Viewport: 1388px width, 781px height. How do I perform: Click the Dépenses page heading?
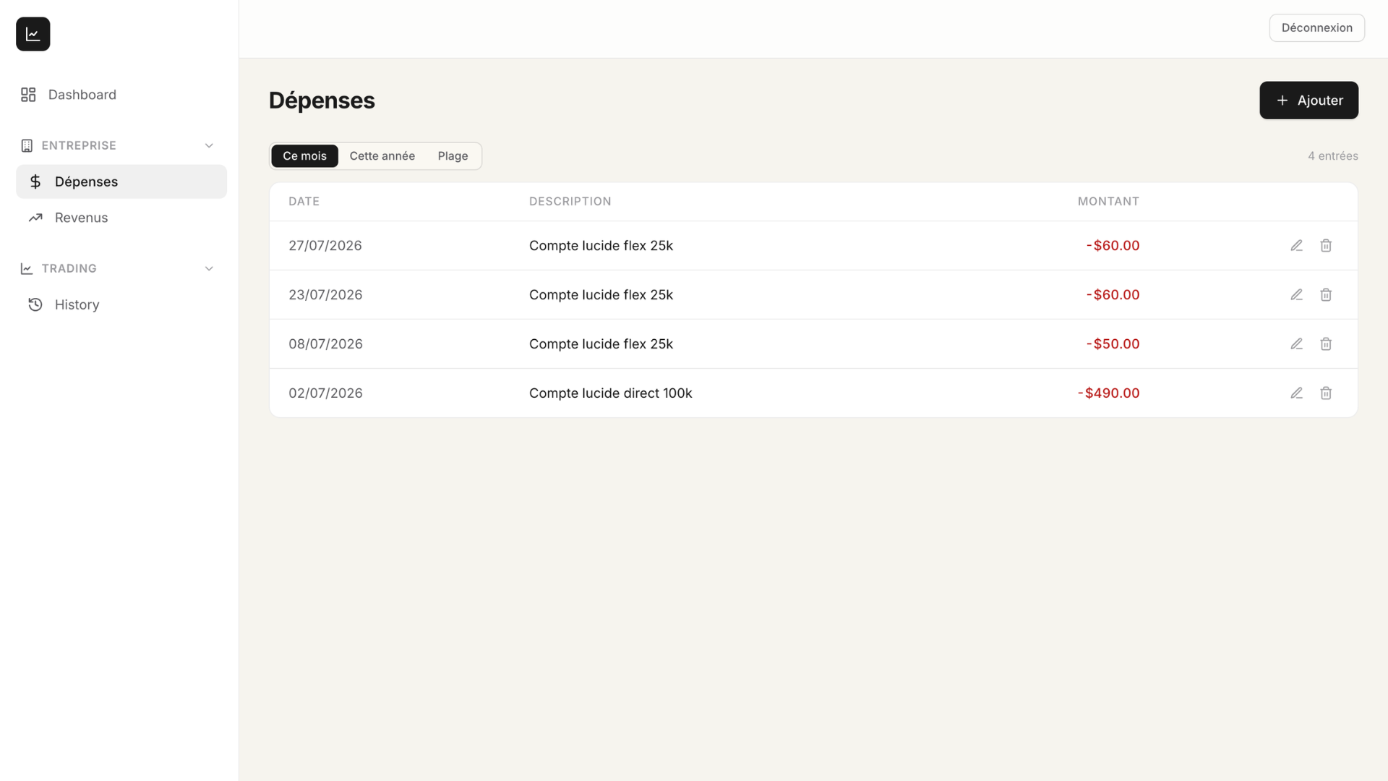[322, 101]
